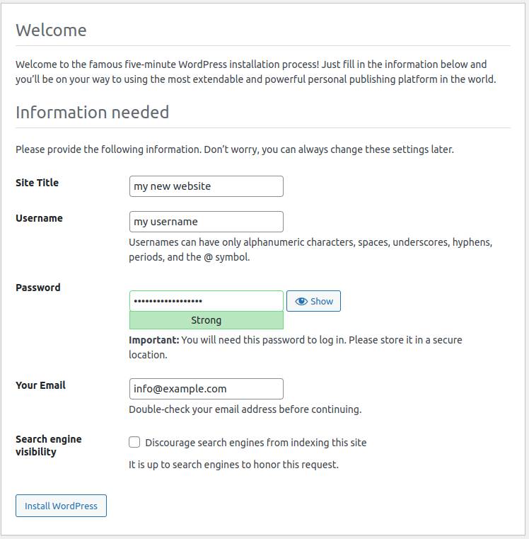Click 'Double-check your email address before continuing.'
Viewport: 529px width, 539px height.
pos(245,409)
